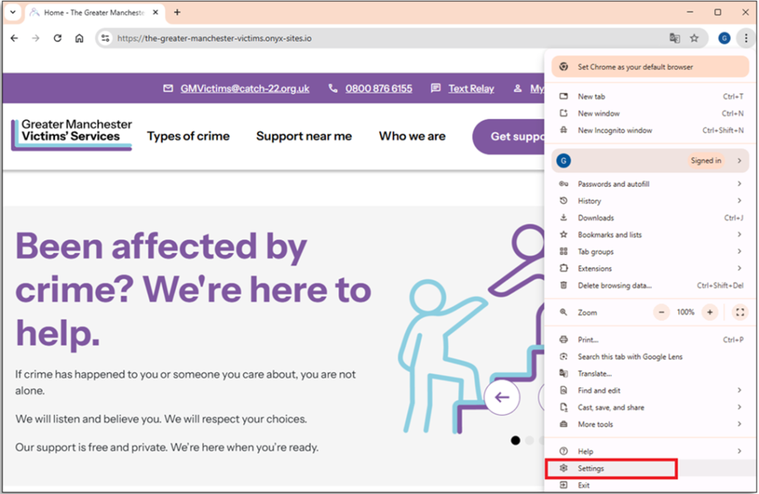Bookmark this page with star icon
This screenshot has height=494, width=759.
pyautogui.click(x=695, y=39)
